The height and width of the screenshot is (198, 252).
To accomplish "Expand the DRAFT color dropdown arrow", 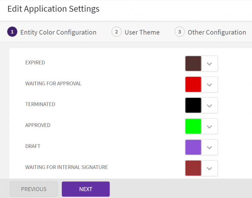I will pos(209,147).
